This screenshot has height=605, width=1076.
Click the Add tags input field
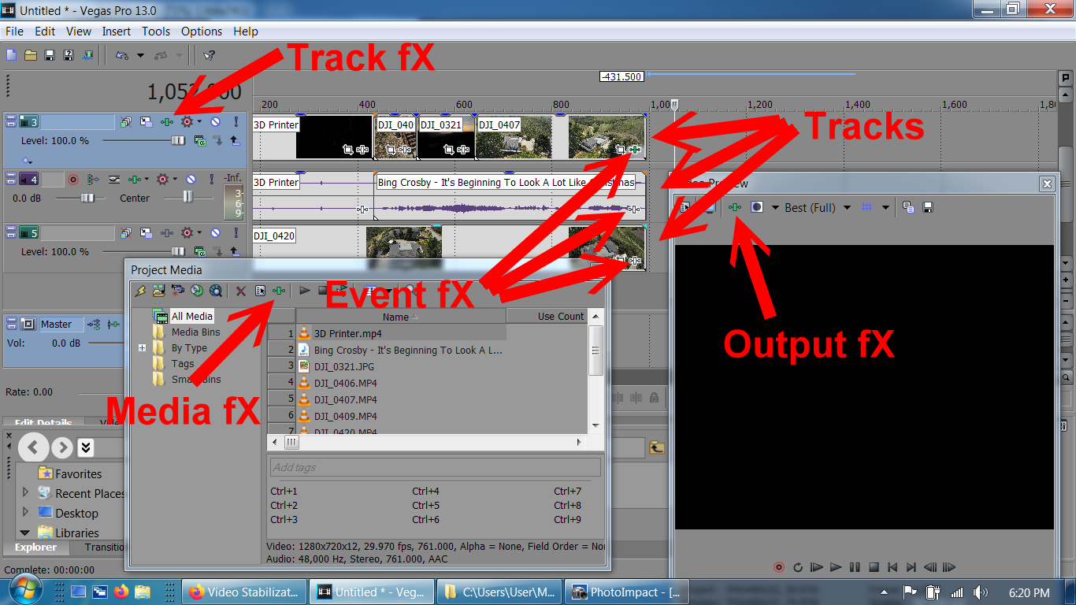pos(435,467)
